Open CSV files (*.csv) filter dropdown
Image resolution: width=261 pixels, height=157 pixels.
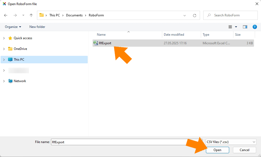click(x=231, y=142)
